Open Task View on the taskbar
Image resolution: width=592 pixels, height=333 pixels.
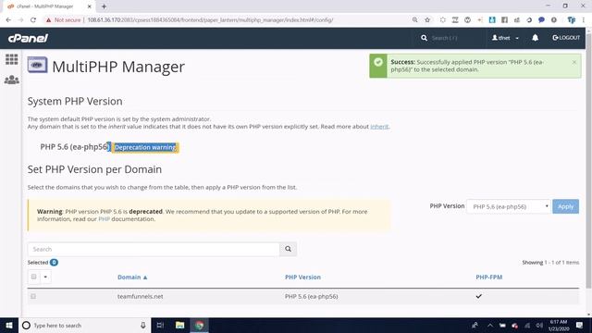[x=160, y=325]
